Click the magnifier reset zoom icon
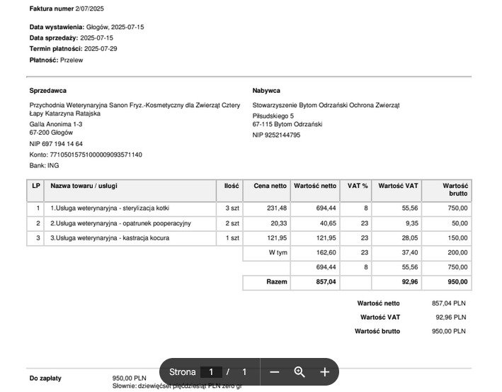This screenshot has height=392, width=502. (300, 372)
